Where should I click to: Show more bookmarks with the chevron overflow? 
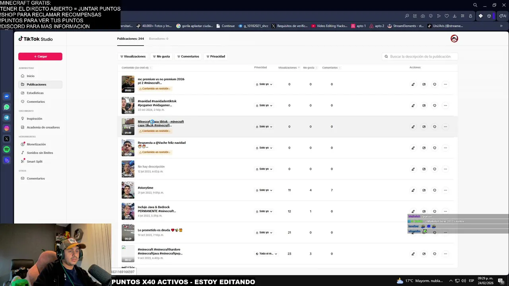[501, 26]
